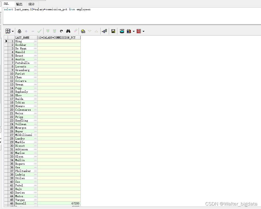Switch to the SQL tab
Screen dimensions: 261x209
(x=6, y=4)
